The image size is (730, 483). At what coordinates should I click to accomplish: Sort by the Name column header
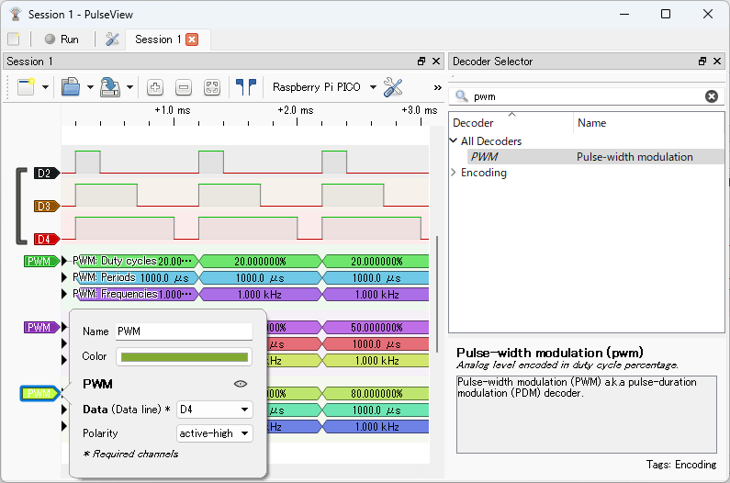coord(648,123)
